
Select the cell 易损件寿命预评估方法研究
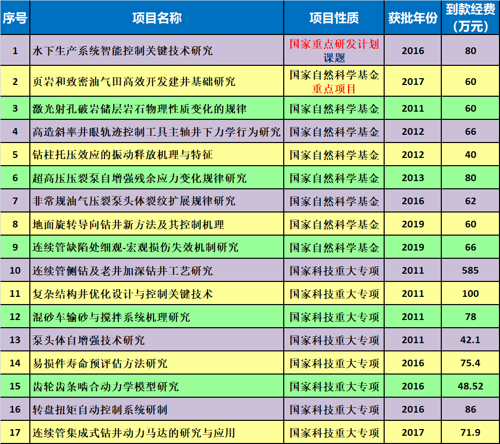pos(100,363)
